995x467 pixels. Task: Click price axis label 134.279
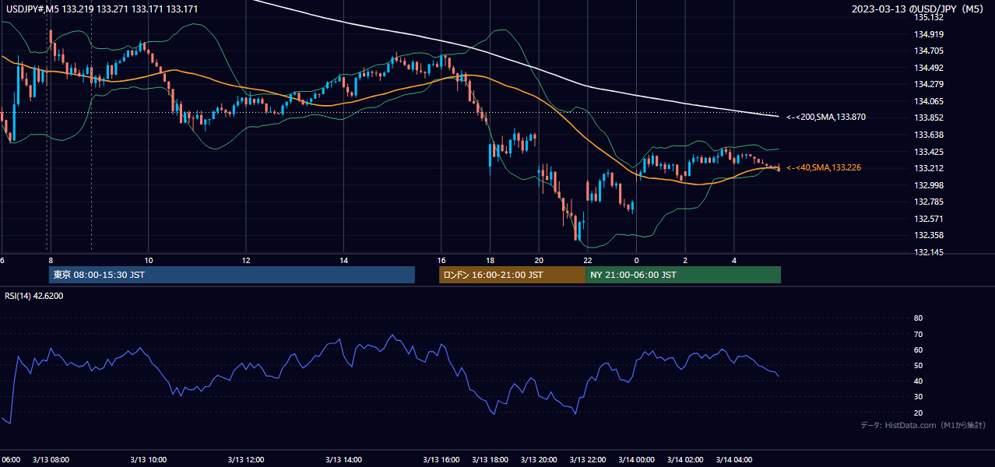[x=929, y=84]
